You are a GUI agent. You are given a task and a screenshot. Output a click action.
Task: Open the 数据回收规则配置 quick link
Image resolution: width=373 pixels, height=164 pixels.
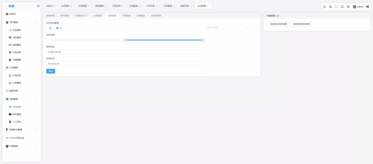tap(278, 24)
